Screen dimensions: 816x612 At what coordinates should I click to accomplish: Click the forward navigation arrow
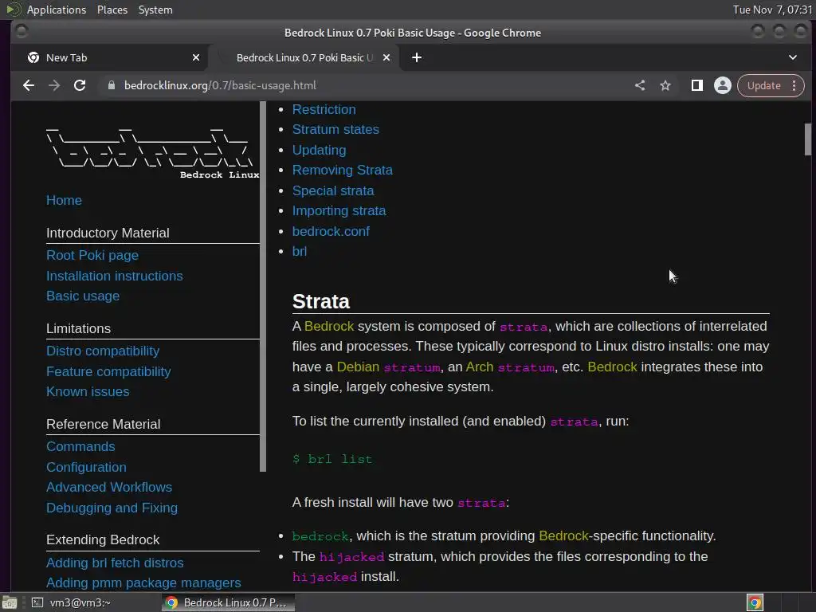pyautogui.click(x=54, y=85)
